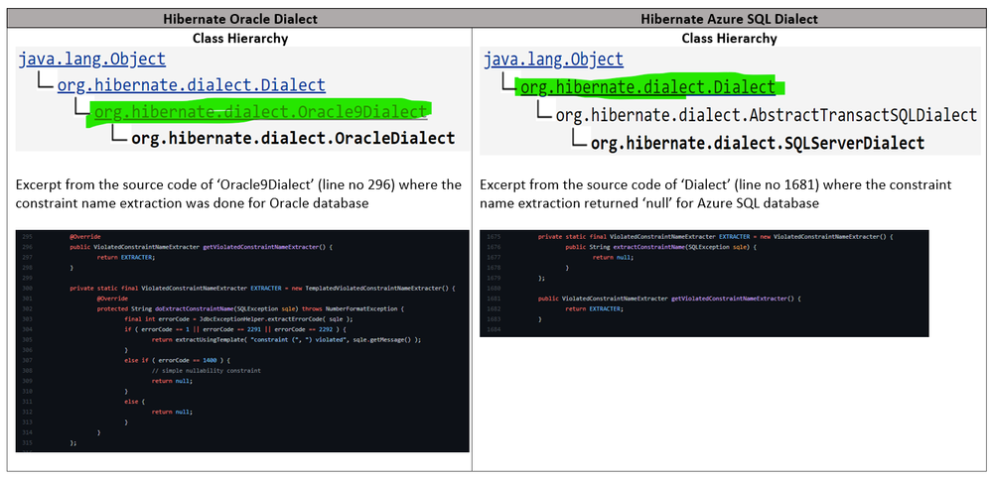Viewport: 992px width, 479px height.
Task: Click the Dialect source code screenshot for Azure
Action: pyautogui.click(x=704, y=283)
